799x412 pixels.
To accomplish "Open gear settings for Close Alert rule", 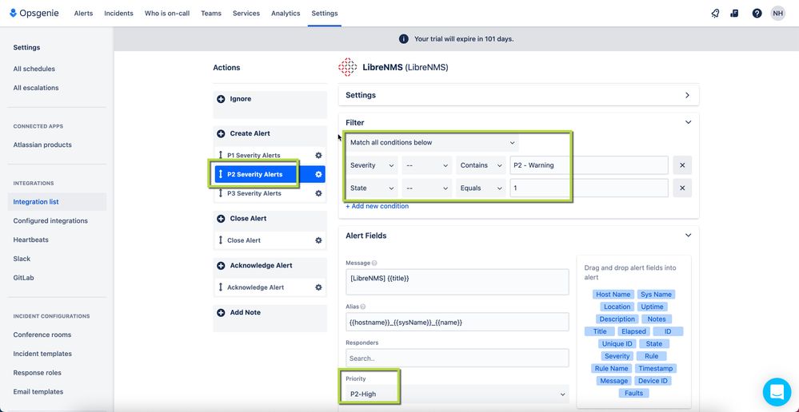I will point(318,240).
